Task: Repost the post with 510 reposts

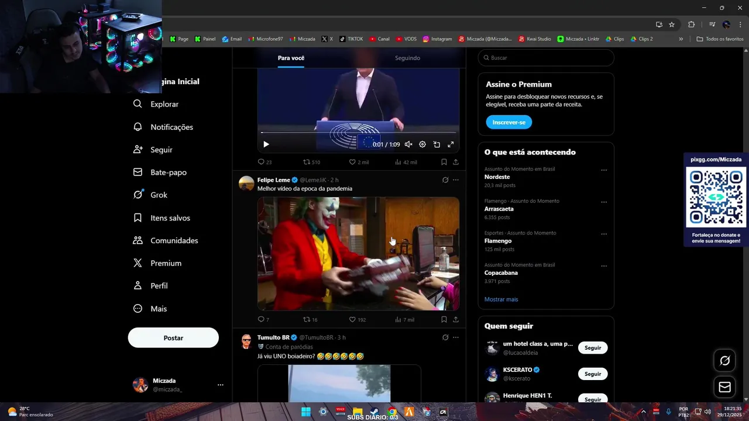Action: [311, 162]
